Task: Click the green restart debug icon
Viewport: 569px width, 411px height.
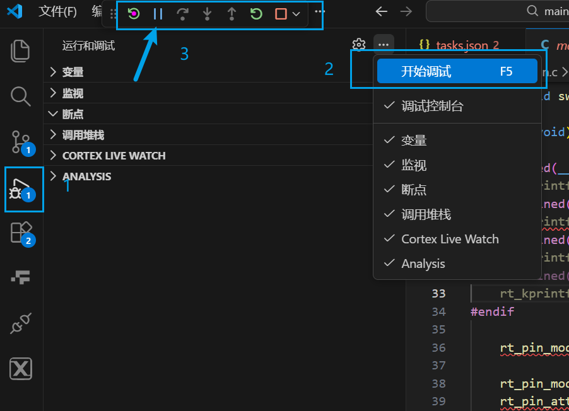Action: (255, 13)
